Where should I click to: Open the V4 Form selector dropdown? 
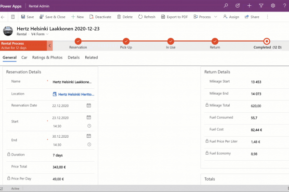[x=39, y=34]
